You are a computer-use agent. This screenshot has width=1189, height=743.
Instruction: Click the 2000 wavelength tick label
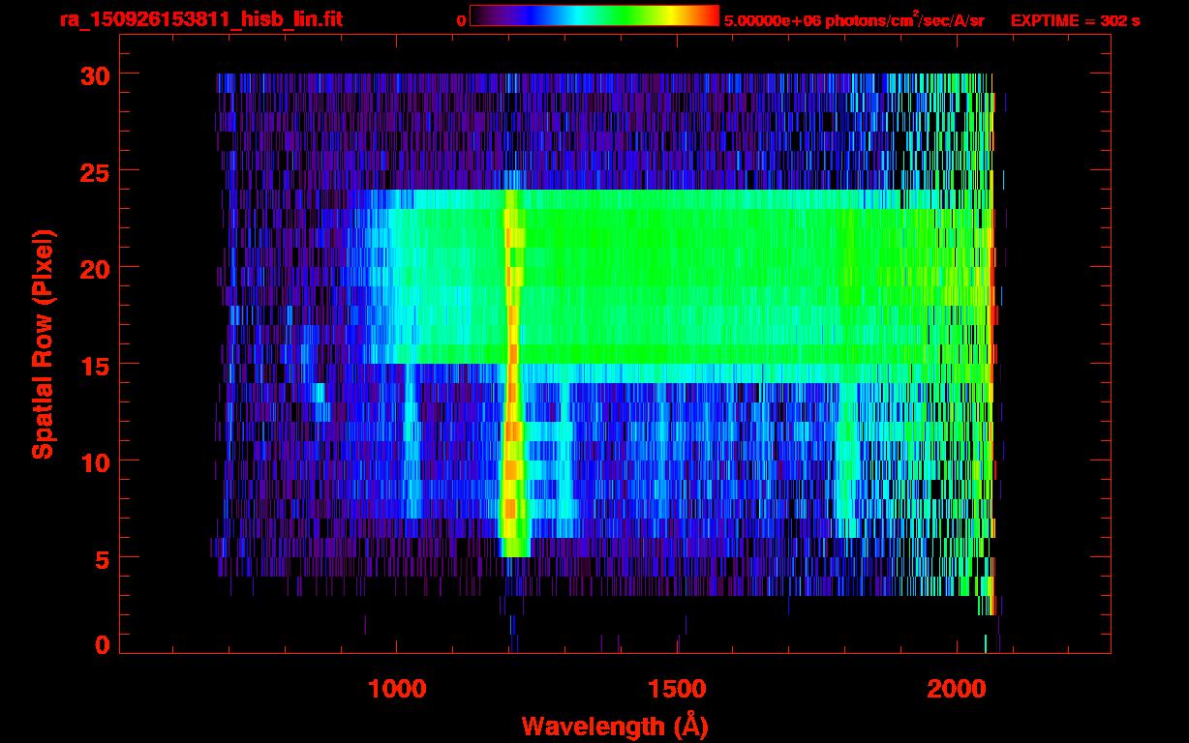click(958, 689)
